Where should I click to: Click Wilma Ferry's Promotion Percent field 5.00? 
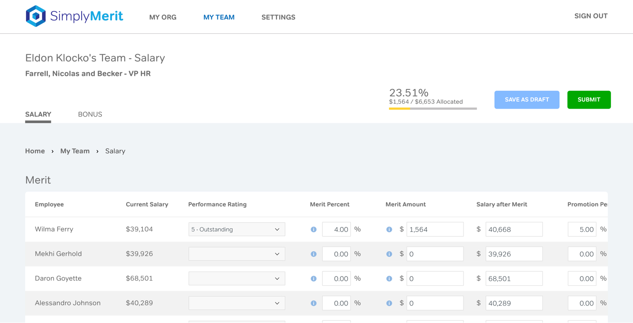pyautogui.click(x=582, y=229)
